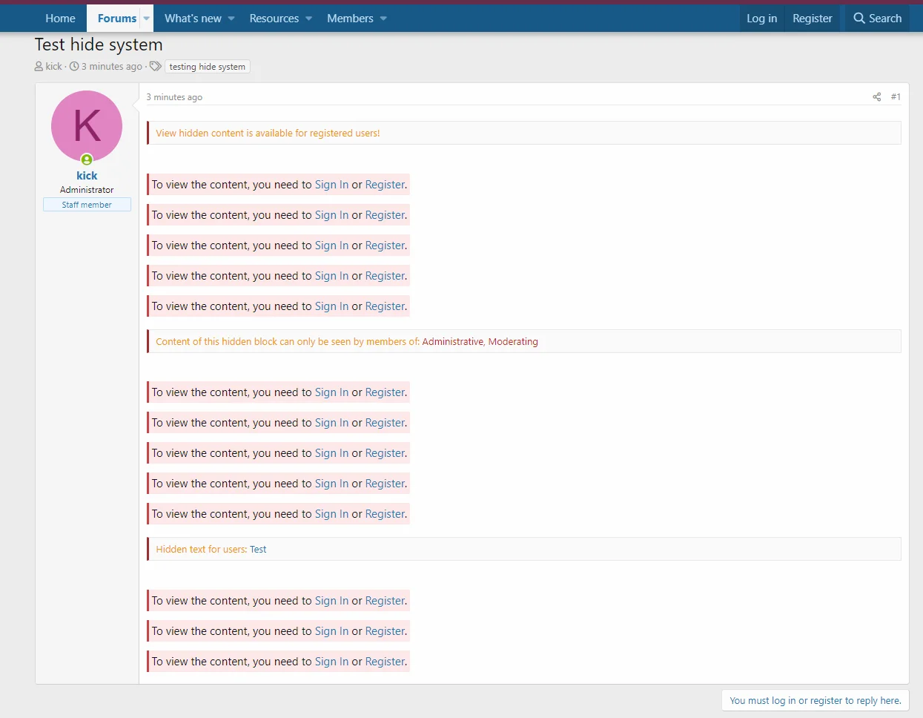Click the author icon before kick's name

tap(38, 66)
